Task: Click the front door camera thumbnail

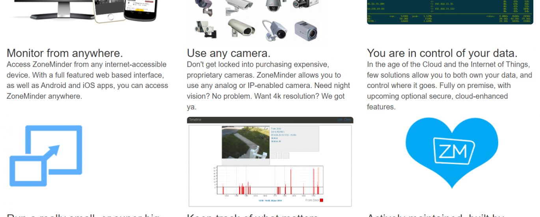Action: point(246,142)
